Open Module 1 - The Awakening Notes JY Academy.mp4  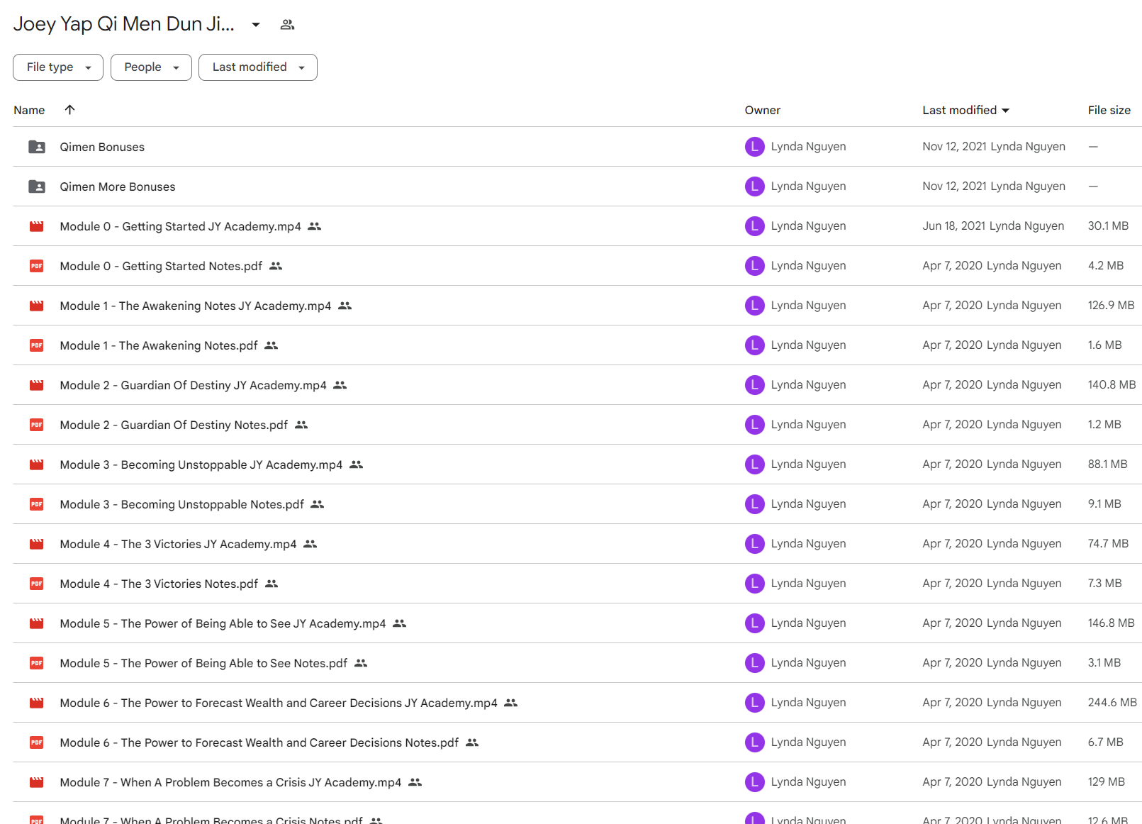[x=196, y=306]
